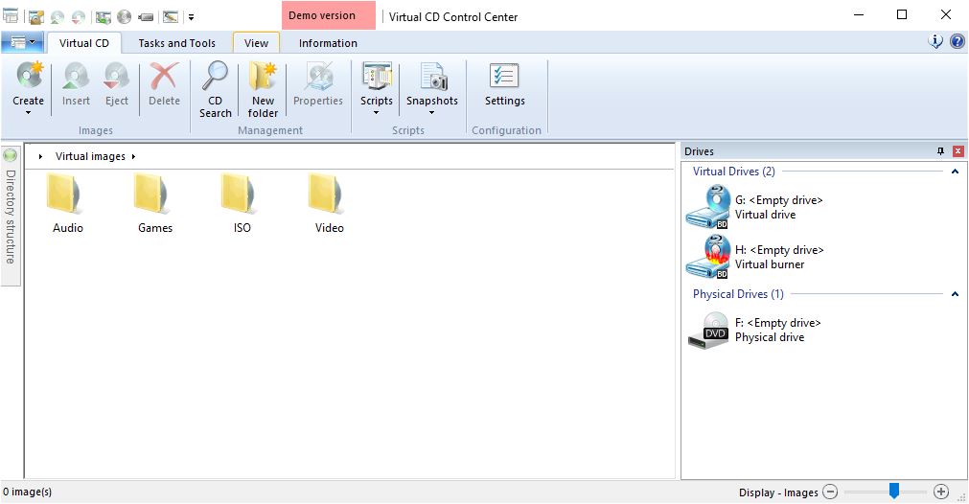Decrease image display size minus button
Viewport: 969px width, 504px height.
831,493
